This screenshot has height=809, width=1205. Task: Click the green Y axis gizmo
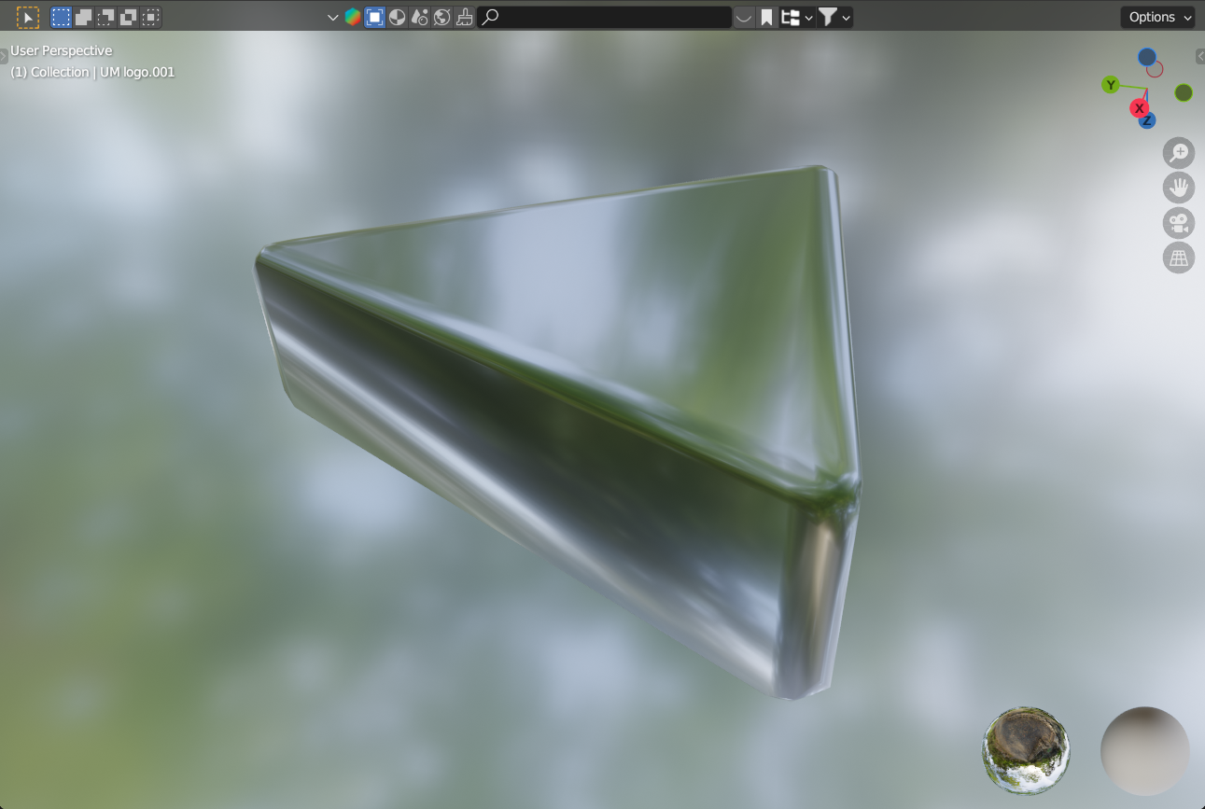click(x=1111, y=85)
